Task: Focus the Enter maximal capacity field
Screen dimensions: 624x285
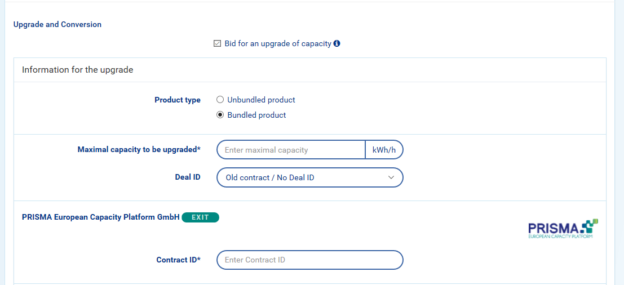Action: coord(291,150)
